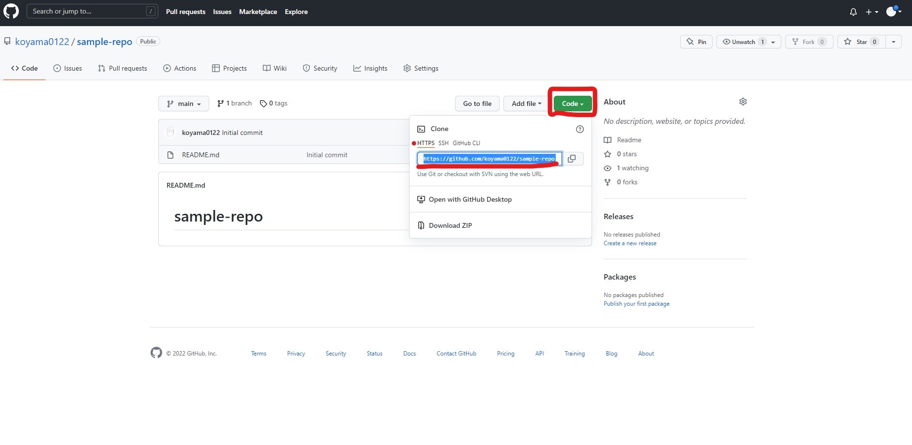Switch to the repository Issues tab

(68, 68)
